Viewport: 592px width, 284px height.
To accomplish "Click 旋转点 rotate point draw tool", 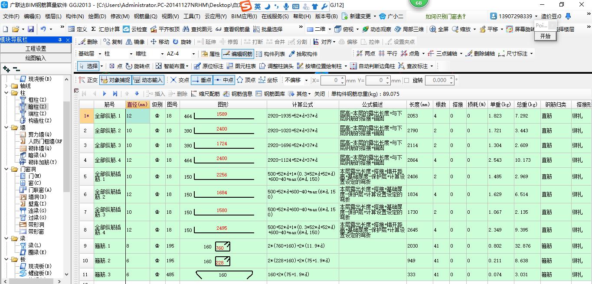I will 137,66.
